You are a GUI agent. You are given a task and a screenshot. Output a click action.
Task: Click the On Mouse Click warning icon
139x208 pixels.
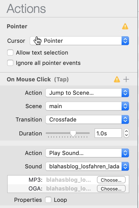[x=117, y=79]
